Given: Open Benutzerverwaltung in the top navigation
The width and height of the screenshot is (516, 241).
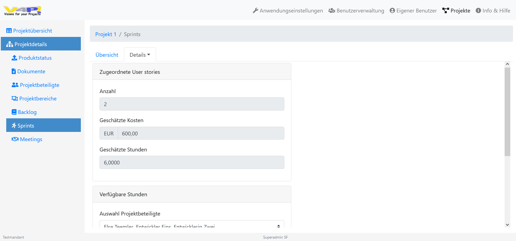Looking at the screenshot, I should [356, 11].
